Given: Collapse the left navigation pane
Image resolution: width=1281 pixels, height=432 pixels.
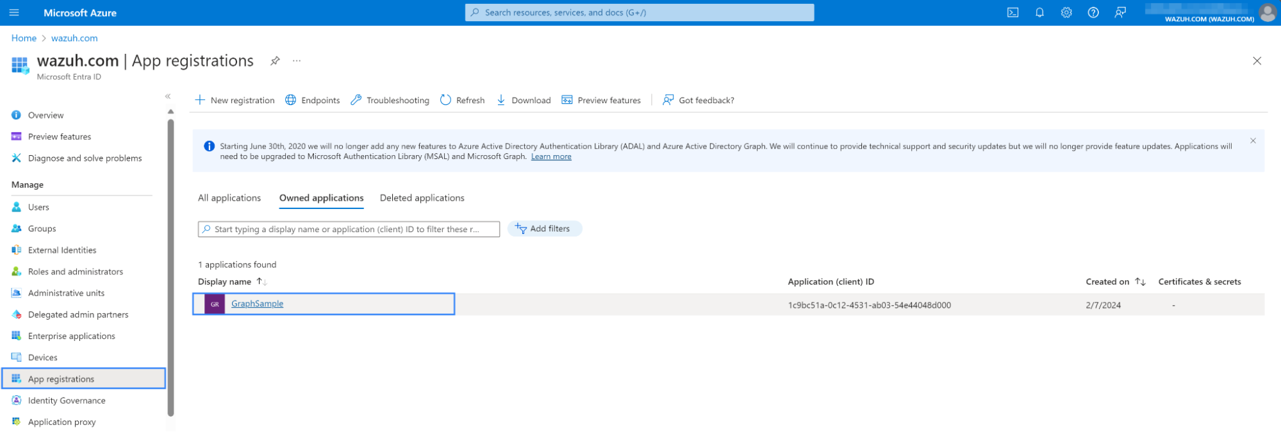Looking at the screenshot, I should tap(168, 96).
